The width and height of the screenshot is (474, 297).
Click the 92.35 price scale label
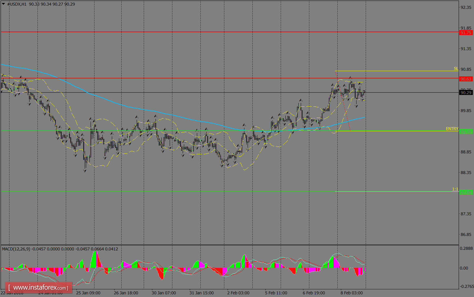(466, 7)
